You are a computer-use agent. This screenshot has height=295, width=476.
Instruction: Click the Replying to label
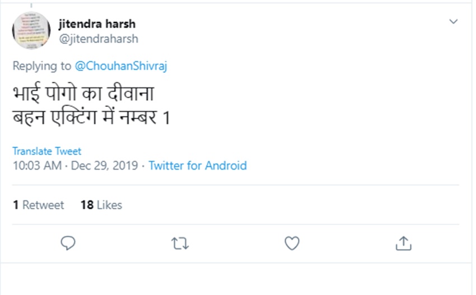click(x=42, y=66)
